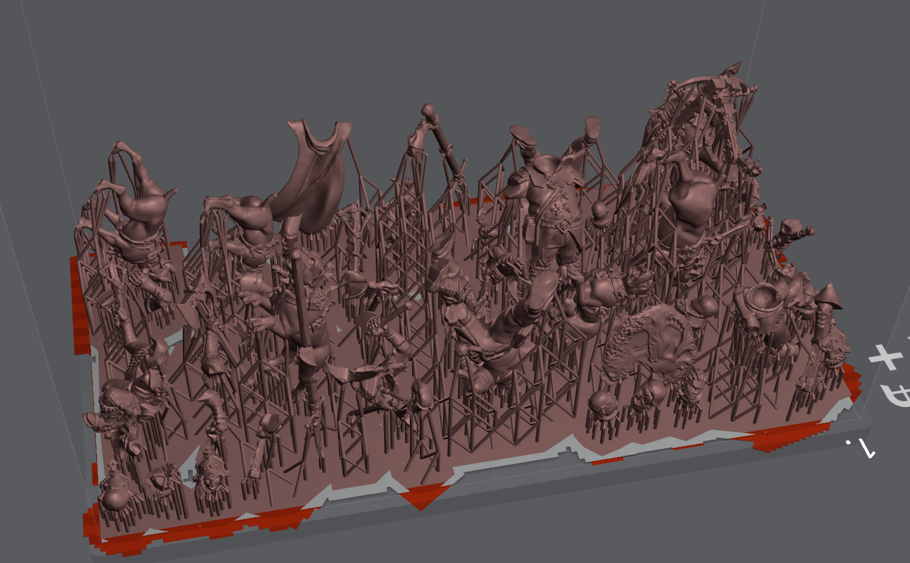Select the bald skull head near the front edge
This screenshot has height=563, width=910.
tap(604, 405)
